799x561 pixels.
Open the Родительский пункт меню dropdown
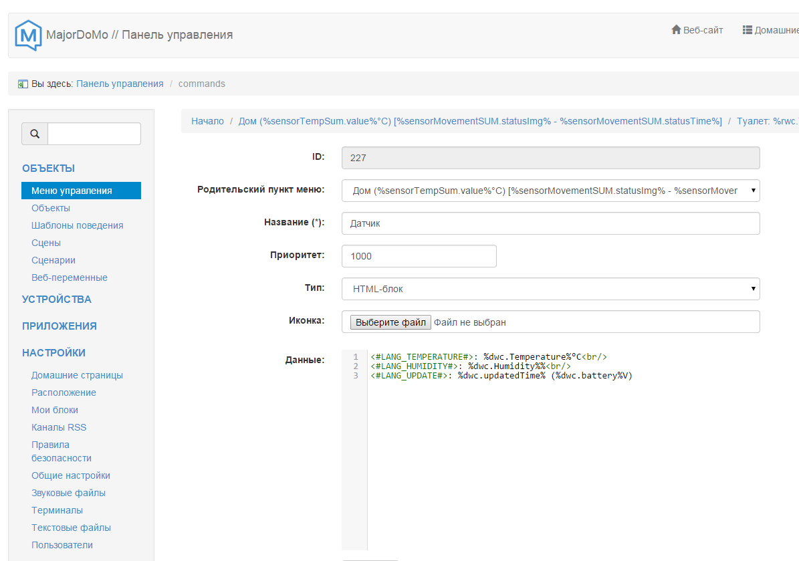click(550, 191)
